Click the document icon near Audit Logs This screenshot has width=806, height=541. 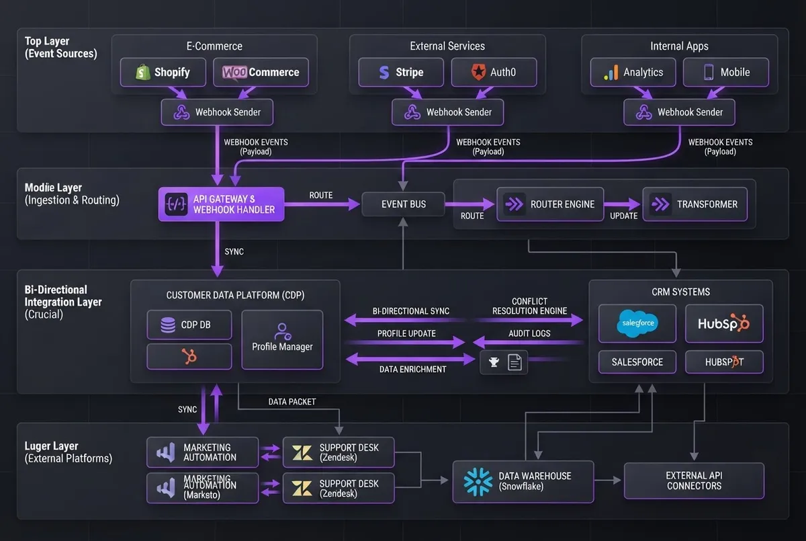coord(514,363)
